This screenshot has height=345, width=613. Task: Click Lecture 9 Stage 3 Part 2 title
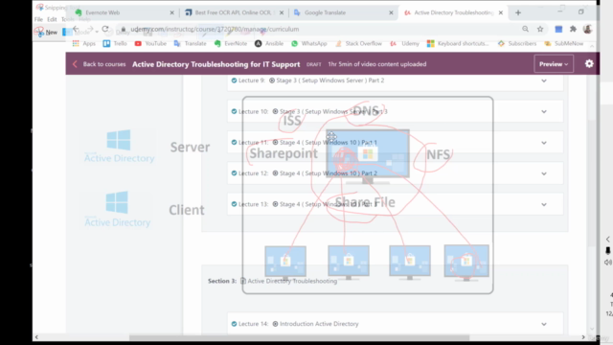point(329,80)
